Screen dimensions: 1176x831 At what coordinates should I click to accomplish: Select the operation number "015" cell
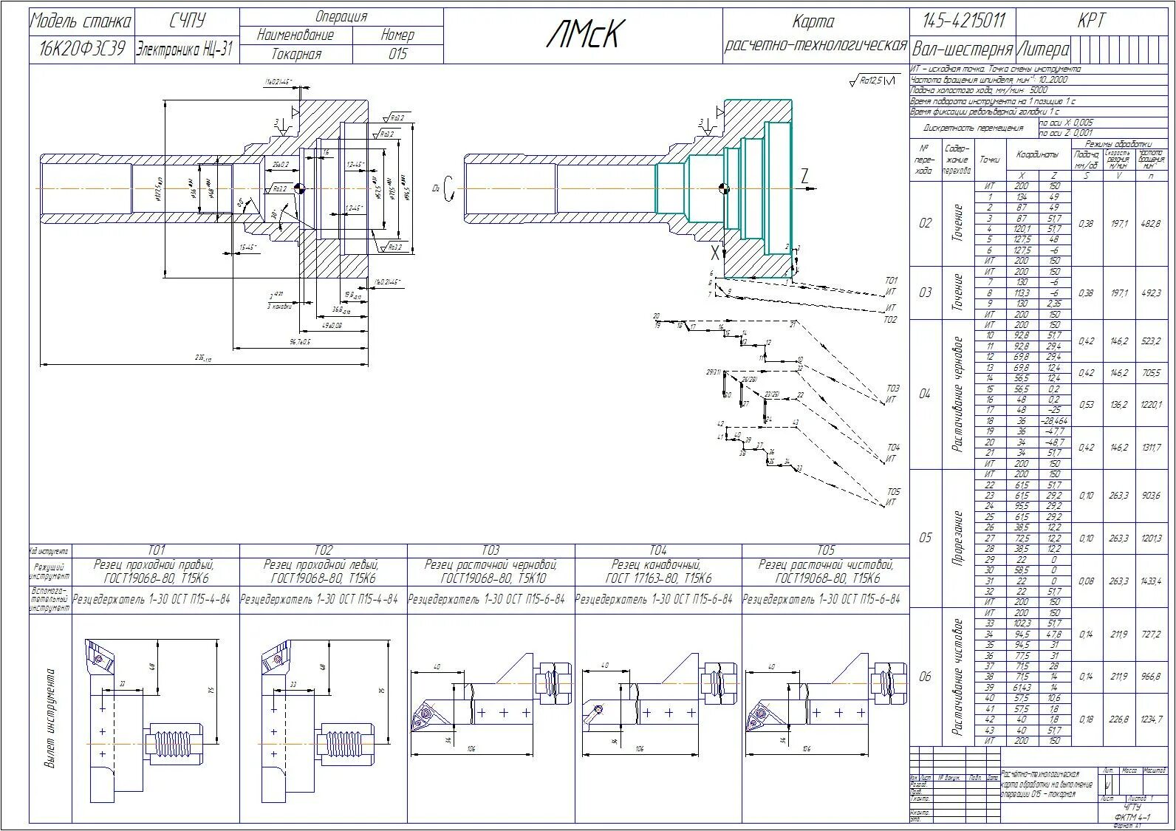(397, 54)
